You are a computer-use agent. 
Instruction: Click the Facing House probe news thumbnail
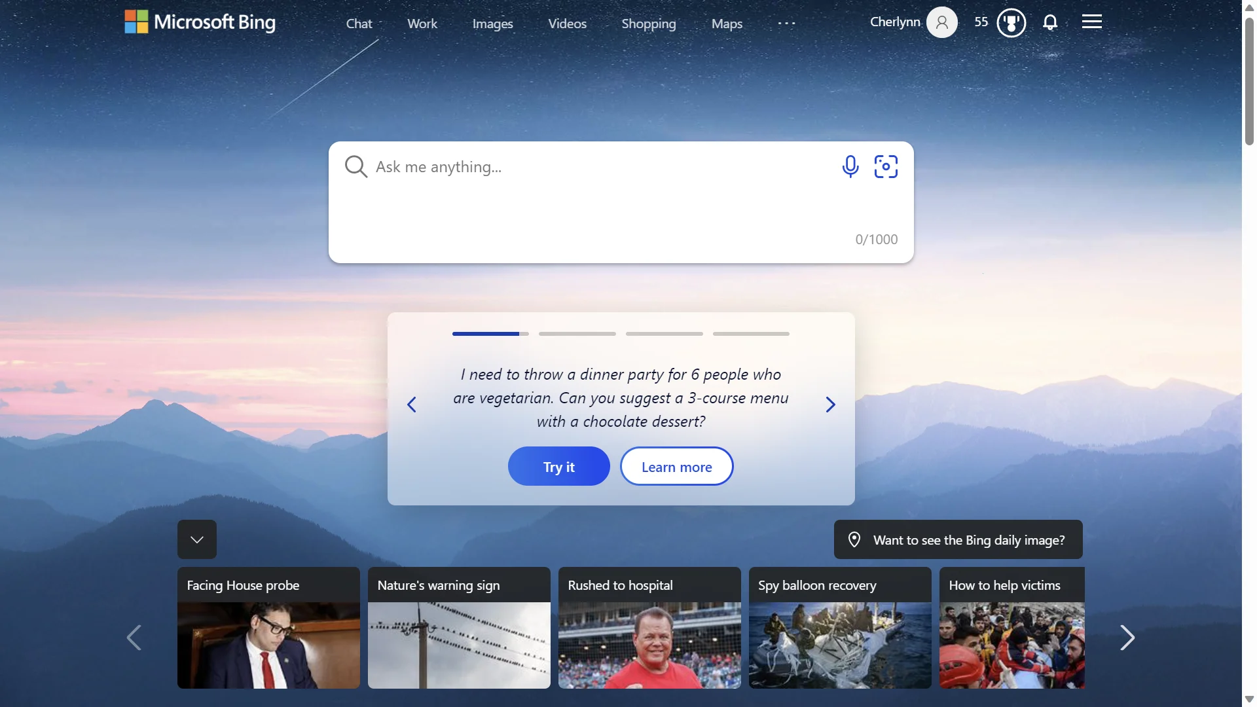pyautogui.click(x=268, y=628)
